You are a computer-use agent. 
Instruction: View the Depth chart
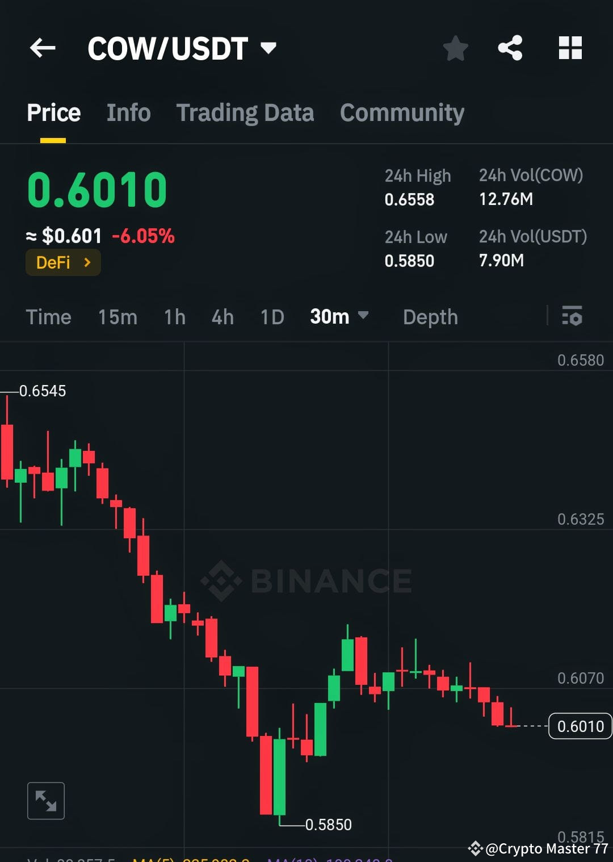pos(430,317)
